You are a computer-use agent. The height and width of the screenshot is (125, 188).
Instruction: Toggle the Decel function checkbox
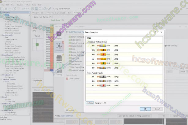[x=69, y=49]
